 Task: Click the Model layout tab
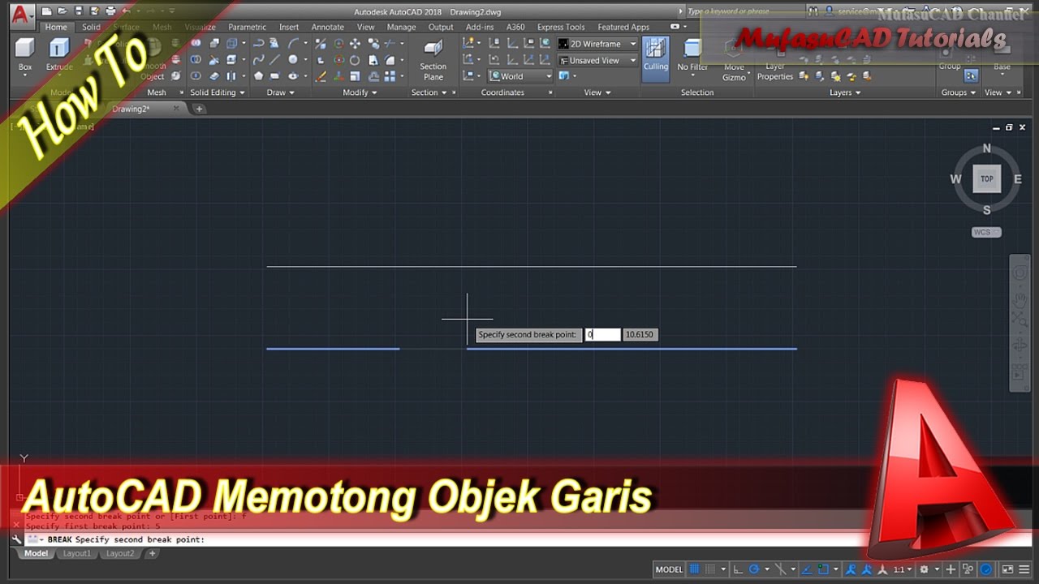coord(35,553)
